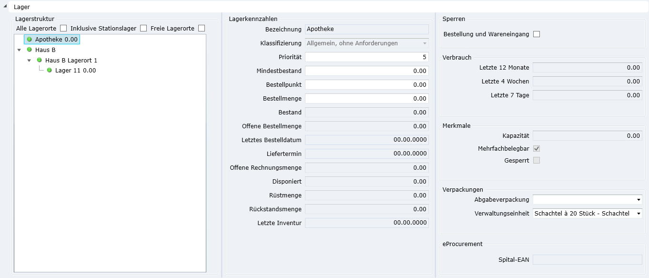Collapse the Lager section header arrow
Viewport: 649px width, 278px height.
[5, 7]
